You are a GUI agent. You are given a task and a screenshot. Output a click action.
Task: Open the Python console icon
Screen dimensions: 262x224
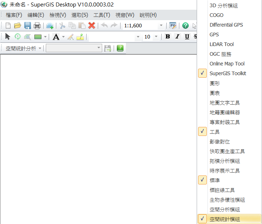click(173, 26)
